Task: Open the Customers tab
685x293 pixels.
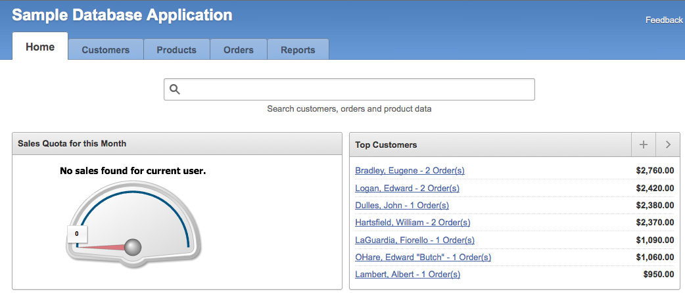Action: (x=105, y=50)
